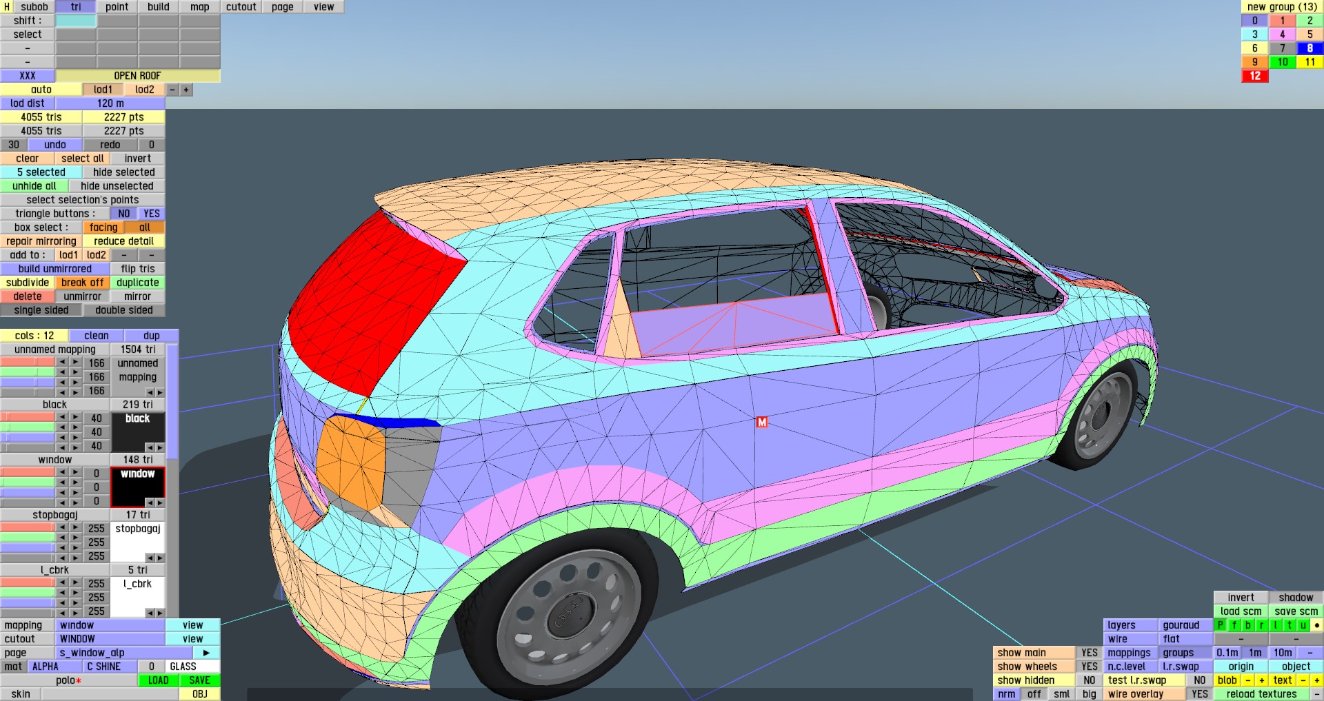The width and height of the screenshot is (1324, 701).
Task: Click the OPEN ROOF name field
Action: 138,76
